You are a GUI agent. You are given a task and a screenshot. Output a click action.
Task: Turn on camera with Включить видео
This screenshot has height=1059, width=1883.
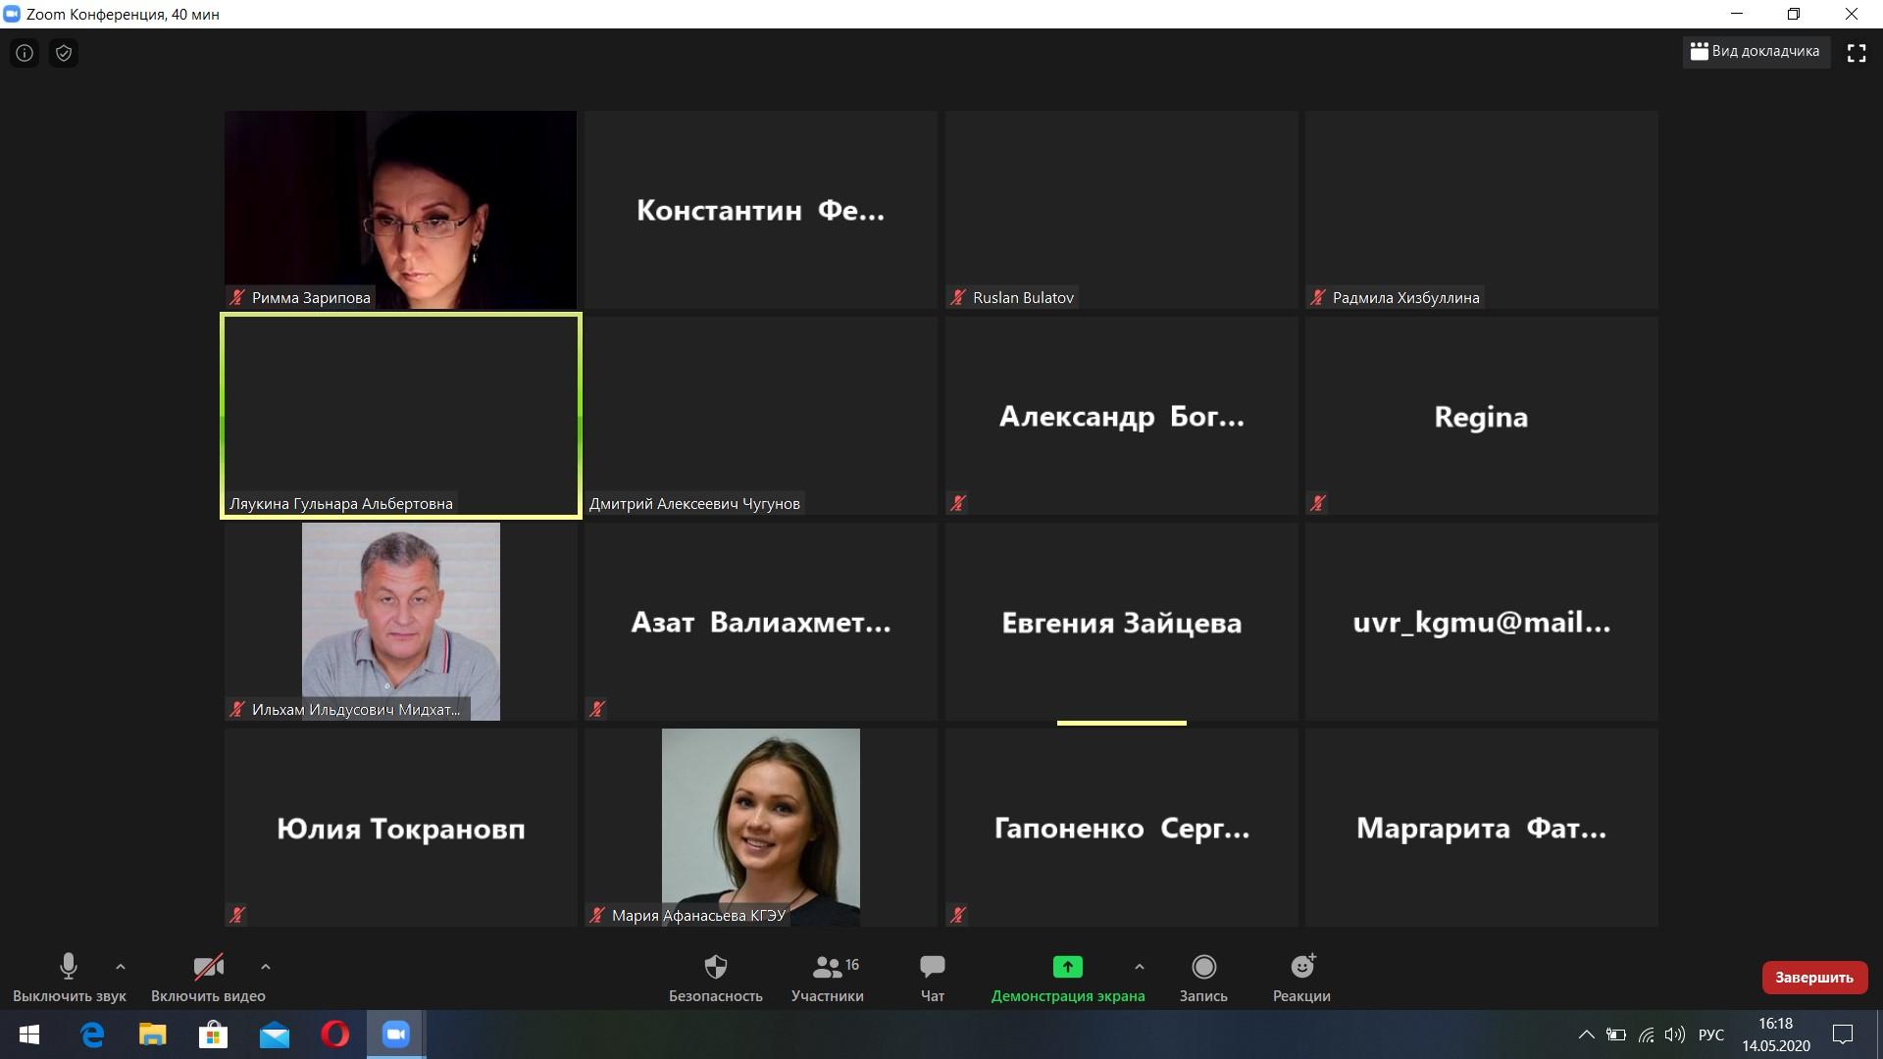(x=208, y=978)
